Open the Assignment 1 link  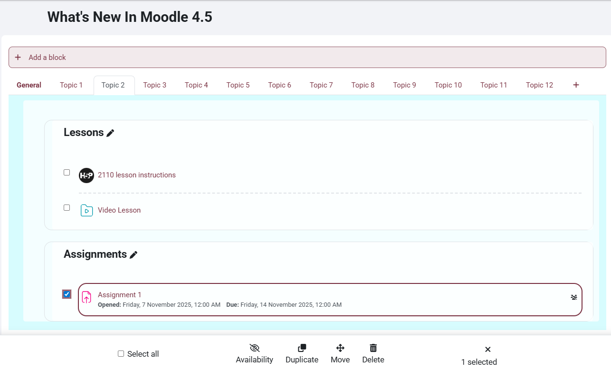[x=120, y=295]
